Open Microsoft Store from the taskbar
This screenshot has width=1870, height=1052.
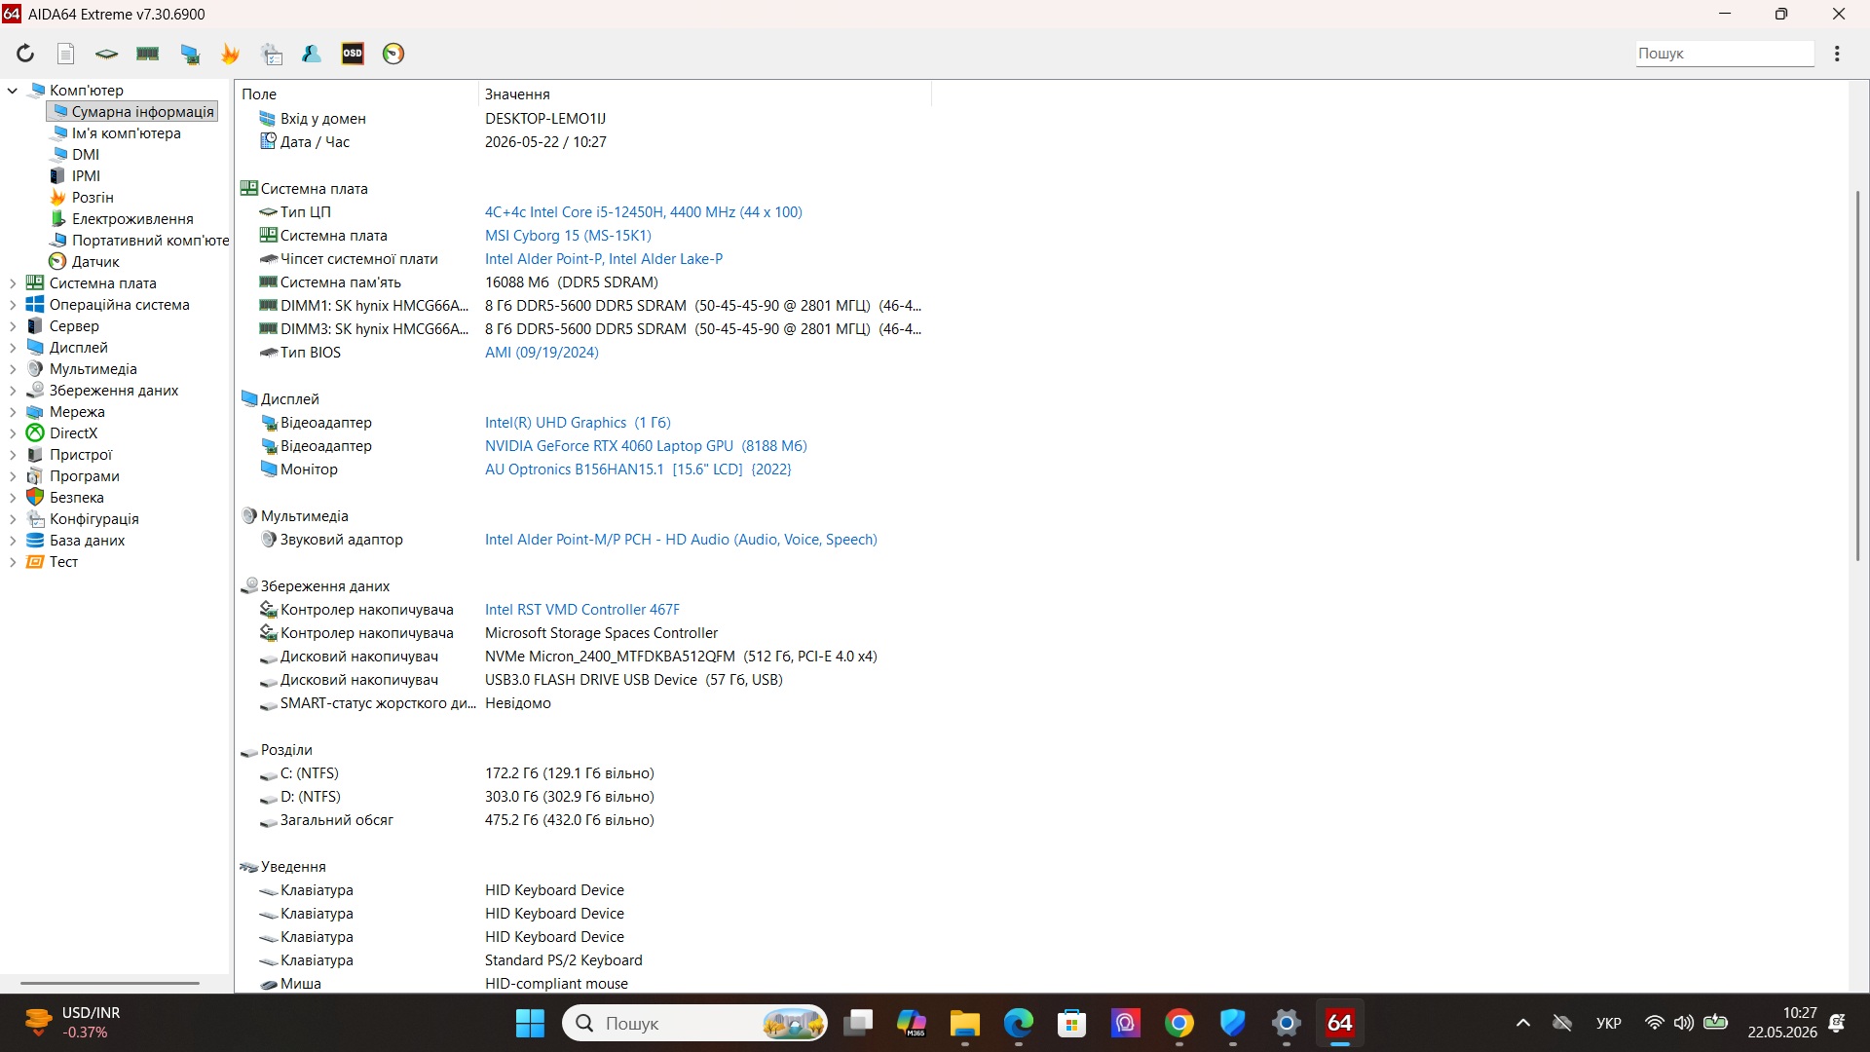(1072, 1024)
